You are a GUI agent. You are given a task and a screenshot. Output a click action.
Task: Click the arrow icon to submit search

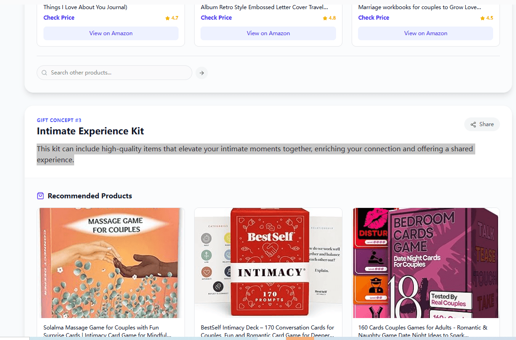(201, 73)
